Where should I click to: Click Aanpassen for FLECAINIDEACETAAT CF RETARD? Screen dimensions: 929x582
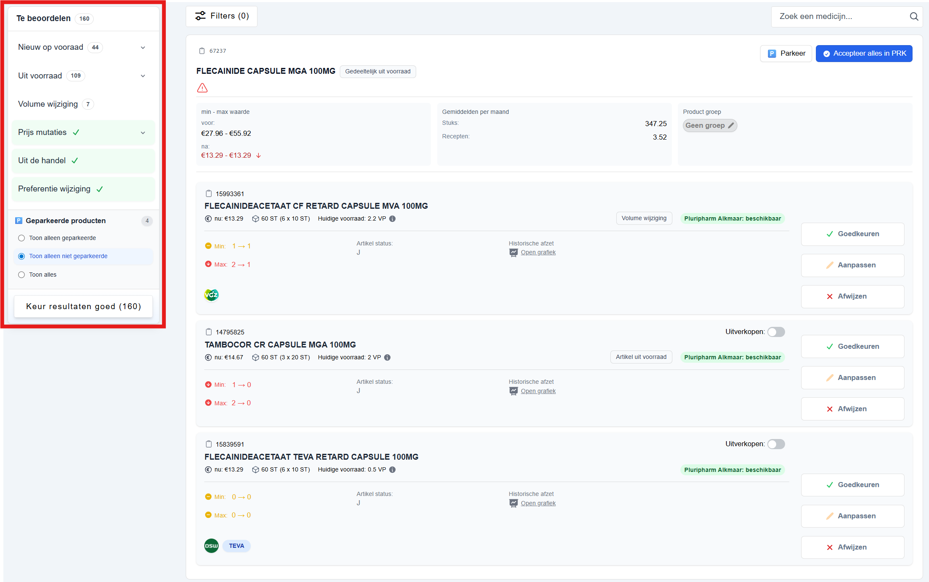[853, 265]
